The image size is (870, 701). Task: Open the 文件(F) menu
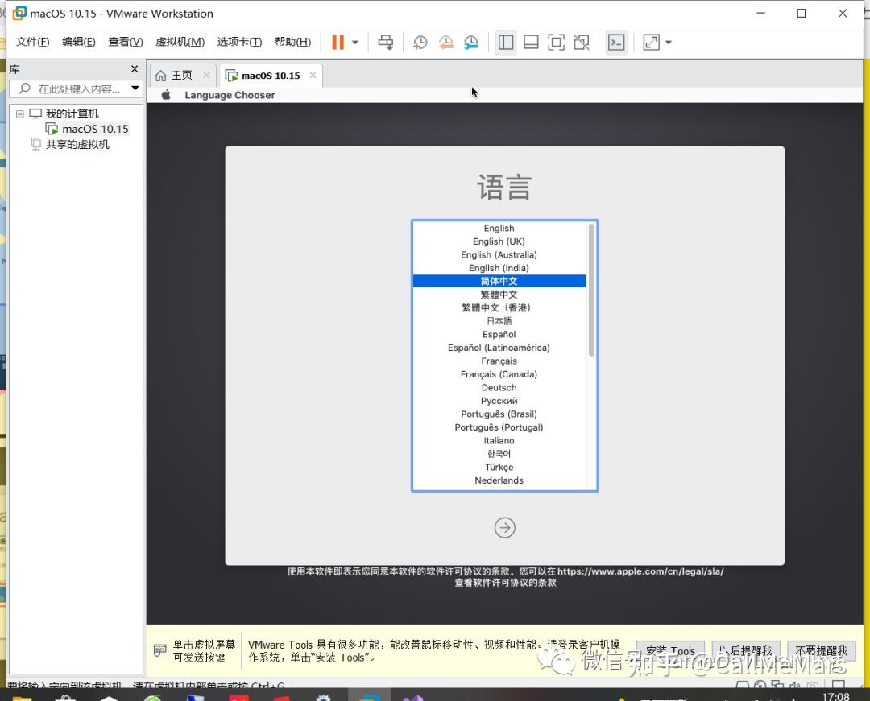coord(33,42)
